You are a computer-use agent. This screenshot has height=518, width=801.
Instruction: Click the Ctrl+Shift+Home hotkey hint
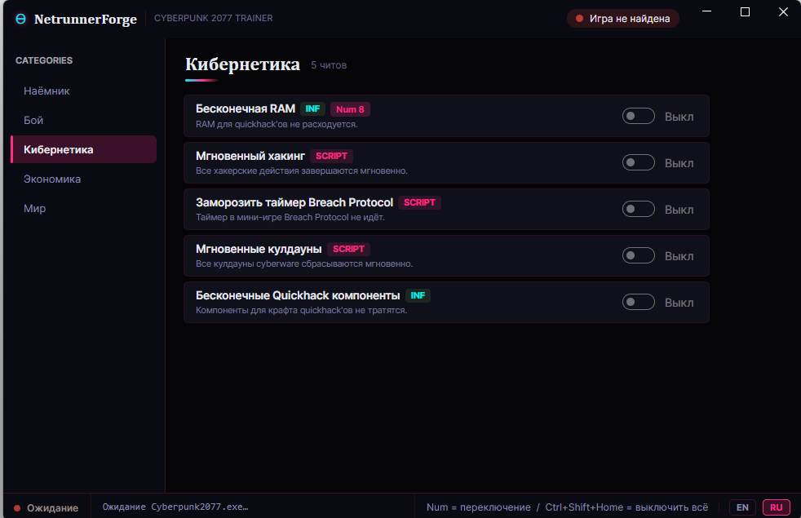[626, 507]
